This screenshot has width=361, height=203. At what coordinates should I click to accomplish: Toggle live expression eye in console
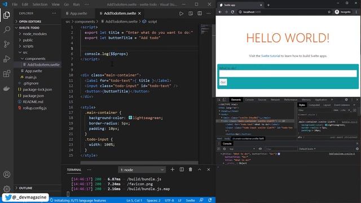pyautogui.click(x=260, y=149)
